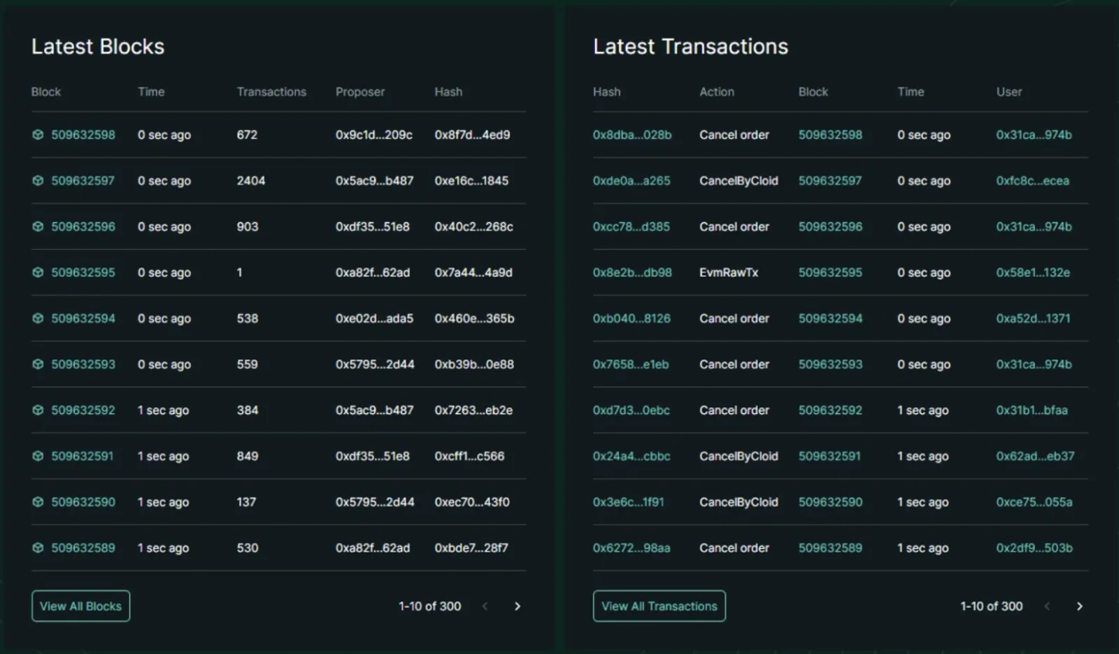Click the EvmRawTx action cell
The image size is (1119, 654).
point(729,272)
